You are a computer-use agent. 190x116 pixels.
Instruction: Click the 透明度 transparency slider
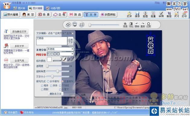(x=57, y=66)
